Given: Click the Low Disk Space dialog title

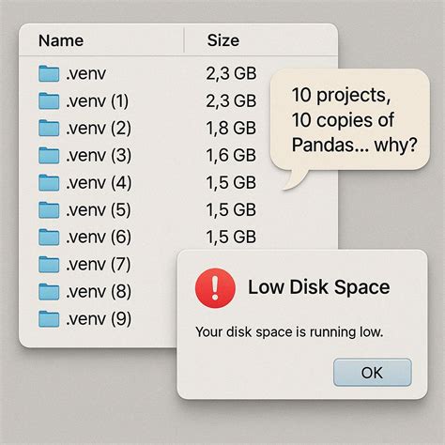Looking at the screenshot, I should [x=319, y=287].
